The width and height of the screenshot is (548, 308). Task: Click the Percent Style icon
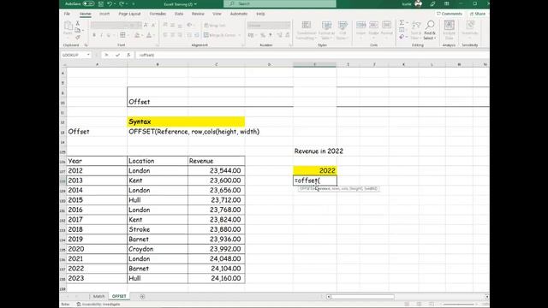click(x=263, y=35)
